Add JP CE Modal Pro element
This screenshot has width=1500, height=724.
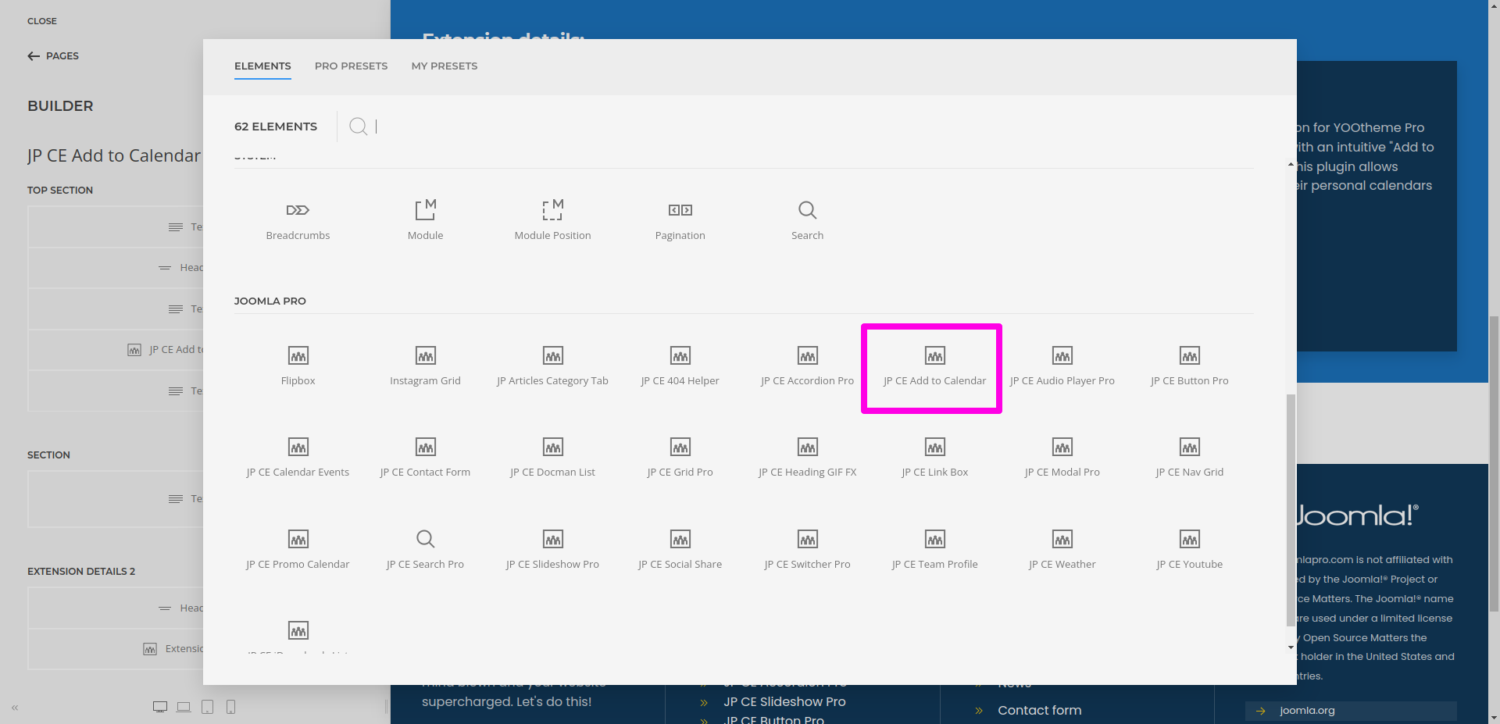pyautogui.click(x=1062, y=458)
